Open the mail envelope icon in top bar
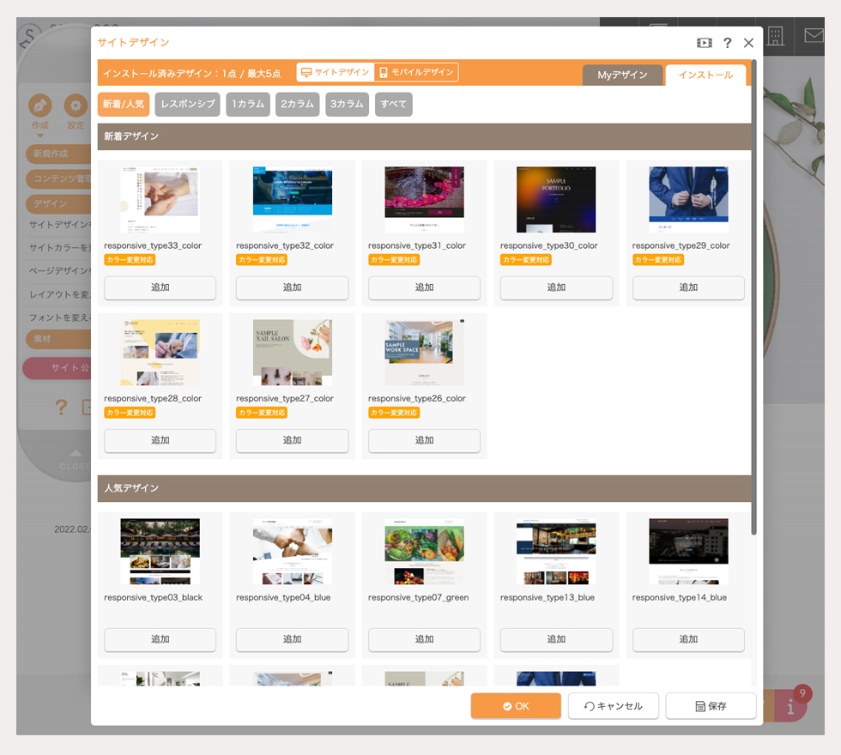The width and height of the screenshot is (841, 755). pos(814,36)
